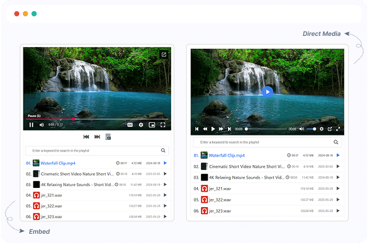369x243 pixels.
Task: Click the big blue play button on Direct Media video
Action: click(x=268, y=92)
